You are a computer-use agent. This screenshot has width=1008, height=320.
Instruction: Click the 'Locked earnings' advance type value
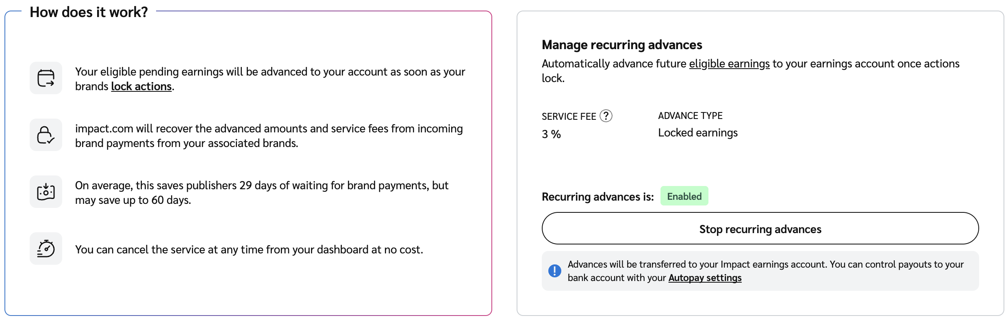click(x=697, y=133)
